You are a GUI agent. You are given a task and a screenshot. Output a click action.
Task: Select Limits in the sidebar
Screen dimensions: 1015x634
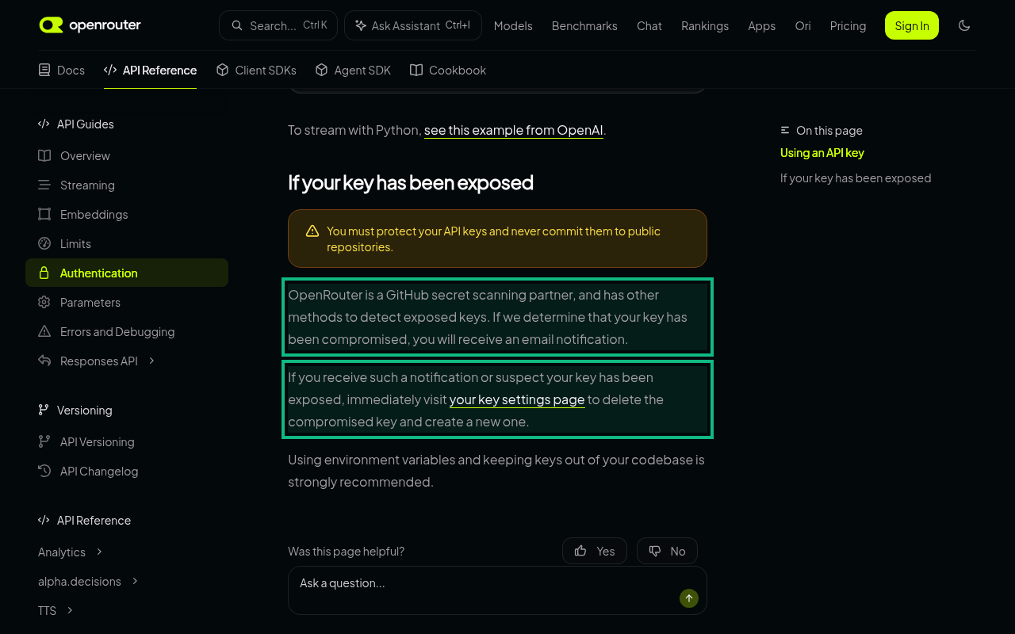pos(127,243)
